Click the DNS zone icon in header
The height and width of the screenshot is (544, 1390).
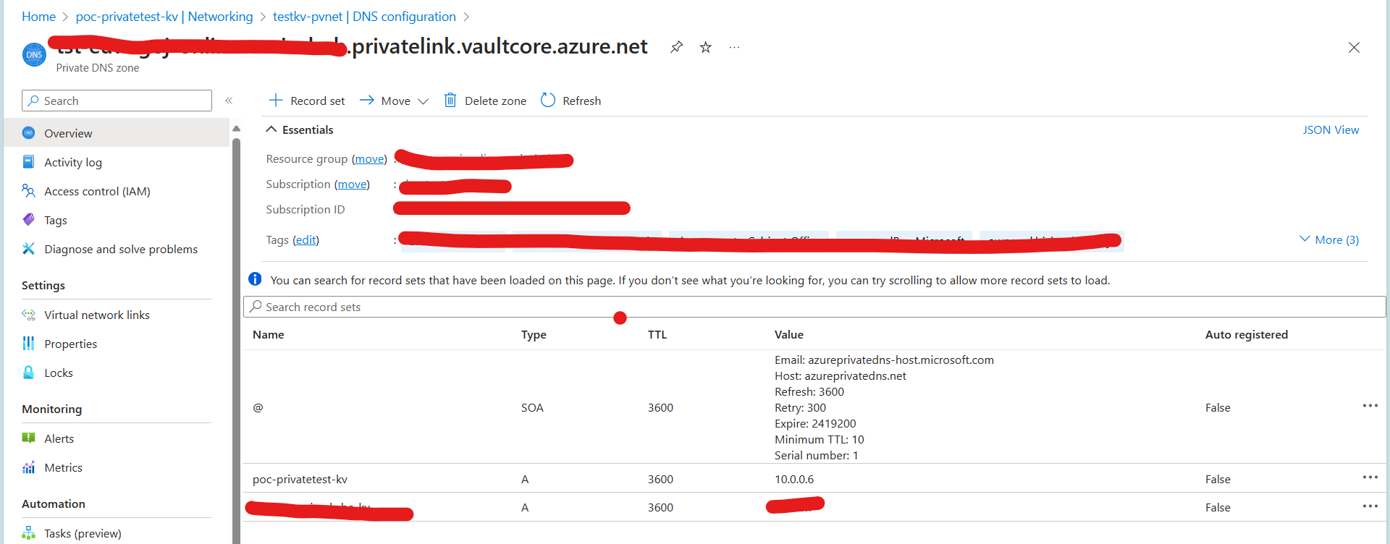pyautogui.click(x=34, y=54)
